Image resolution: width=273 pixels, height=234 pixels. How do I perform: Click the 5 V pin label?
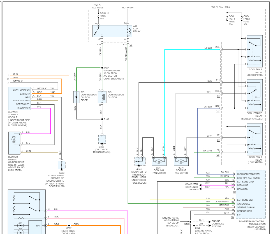pyautogui.click(x=239, y=215)
